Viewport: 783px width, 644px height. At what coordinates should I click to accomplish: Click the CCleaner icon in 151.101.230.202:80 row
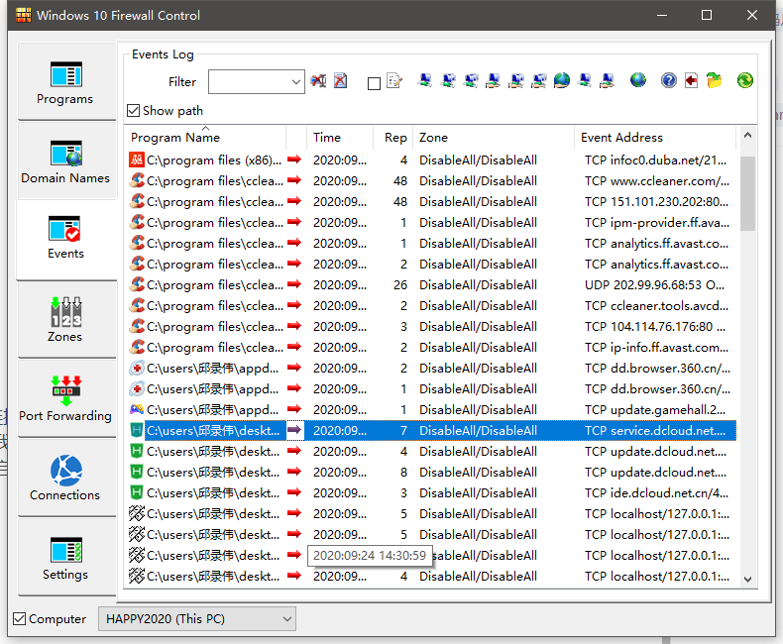[137, 201]
